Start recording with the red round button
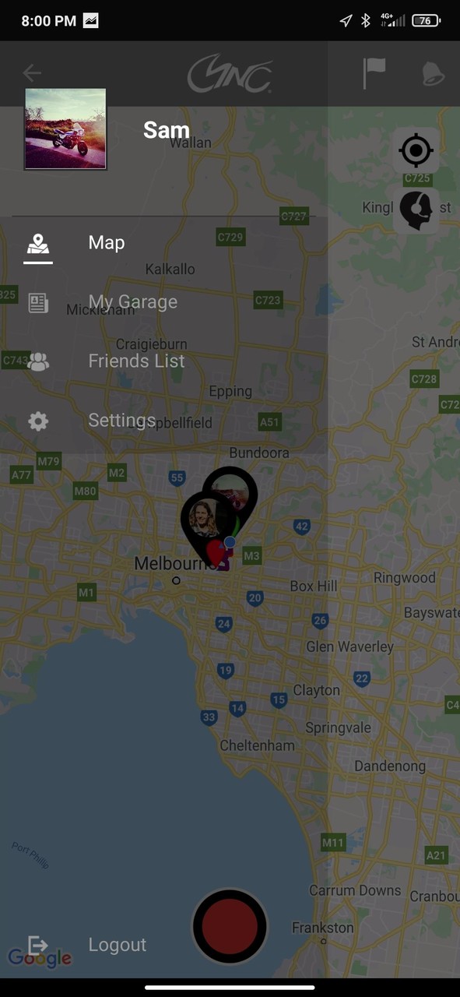This screenshot has width=460, height=997. [x=230, y=927]
